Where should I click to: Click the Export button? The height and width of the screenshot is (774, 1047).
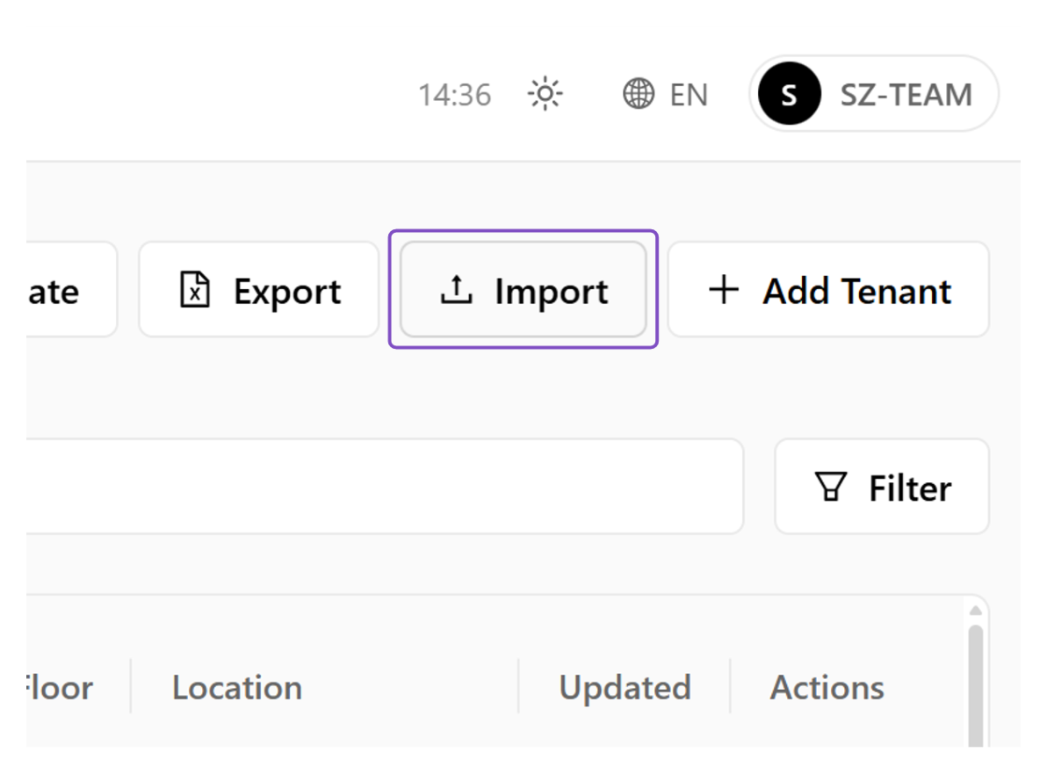point(258,290)
